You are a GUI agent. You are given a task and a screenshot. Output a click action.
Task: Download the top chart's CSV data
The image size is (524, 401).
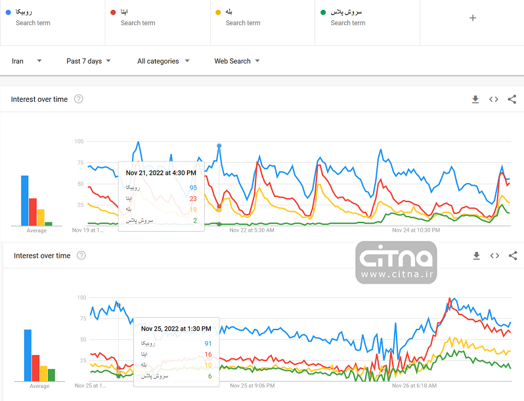coord(475,99)
